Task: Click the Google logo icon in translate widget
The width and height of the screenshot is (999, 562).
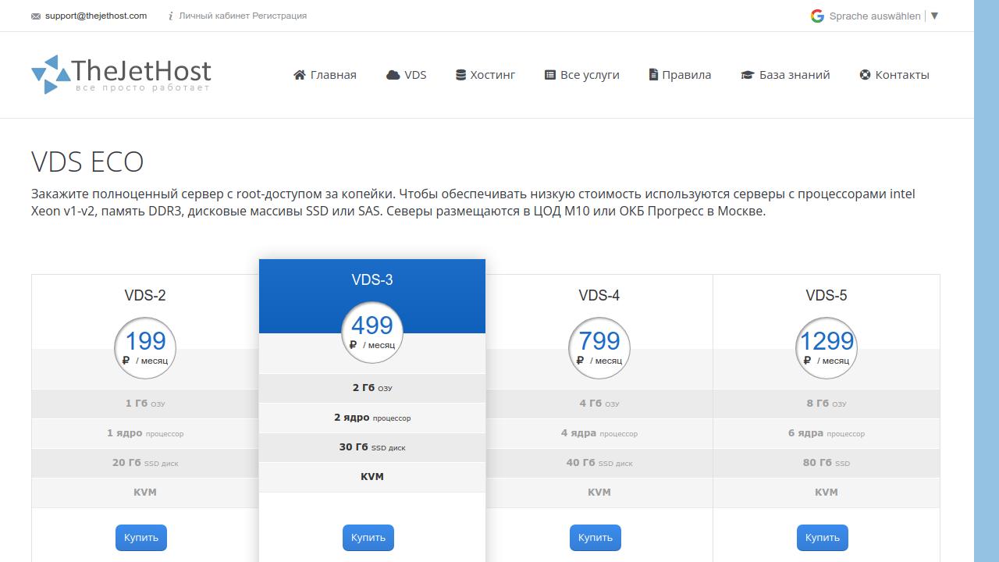Action: point(817,16)
